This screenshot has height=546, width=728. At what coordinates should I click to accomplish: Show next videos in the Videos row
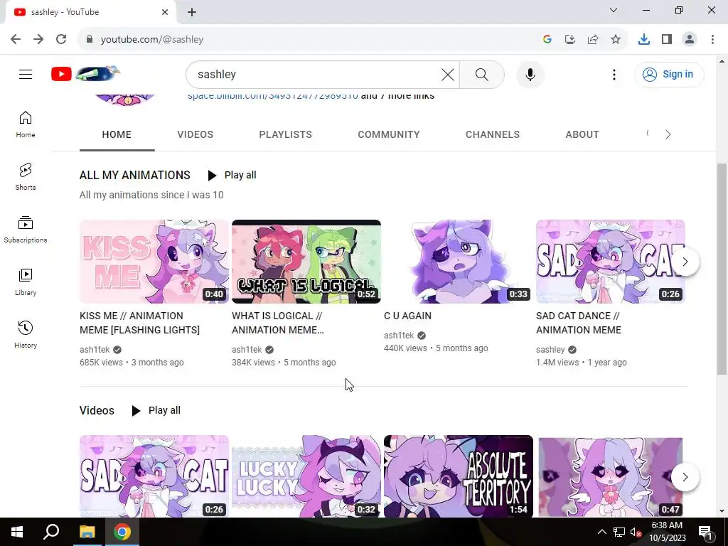(685, 477)
